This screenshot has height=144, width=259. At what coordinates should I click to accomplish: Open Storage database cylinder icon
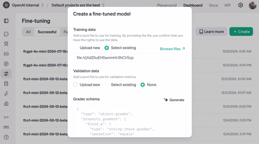point(6,84)
